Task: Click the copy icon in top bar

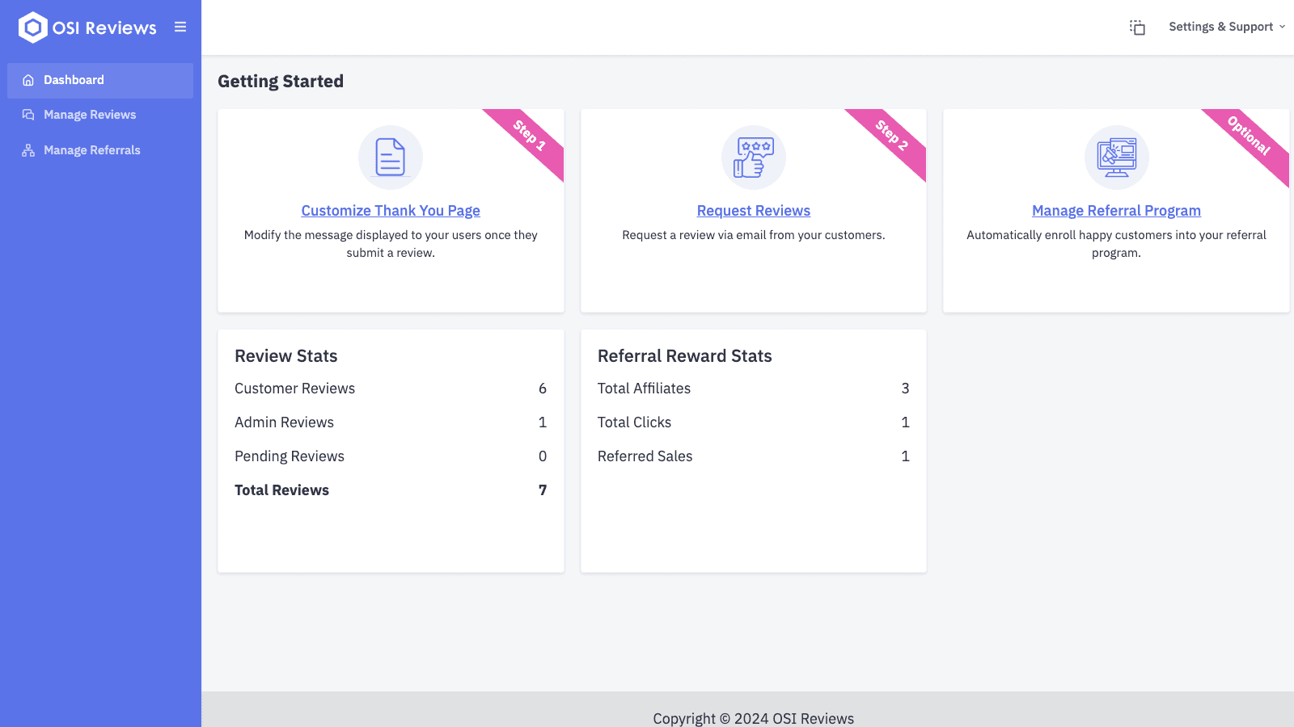Action: point(1137,27)
